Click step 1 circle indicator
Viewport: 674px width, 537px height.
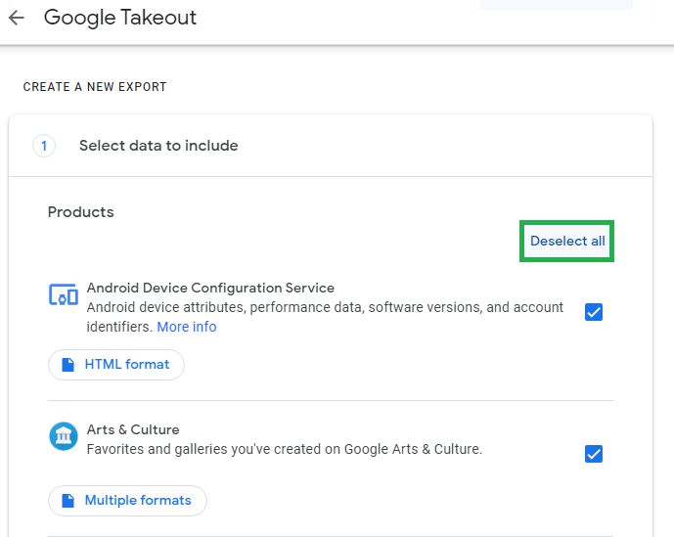[x=44, y=146]
